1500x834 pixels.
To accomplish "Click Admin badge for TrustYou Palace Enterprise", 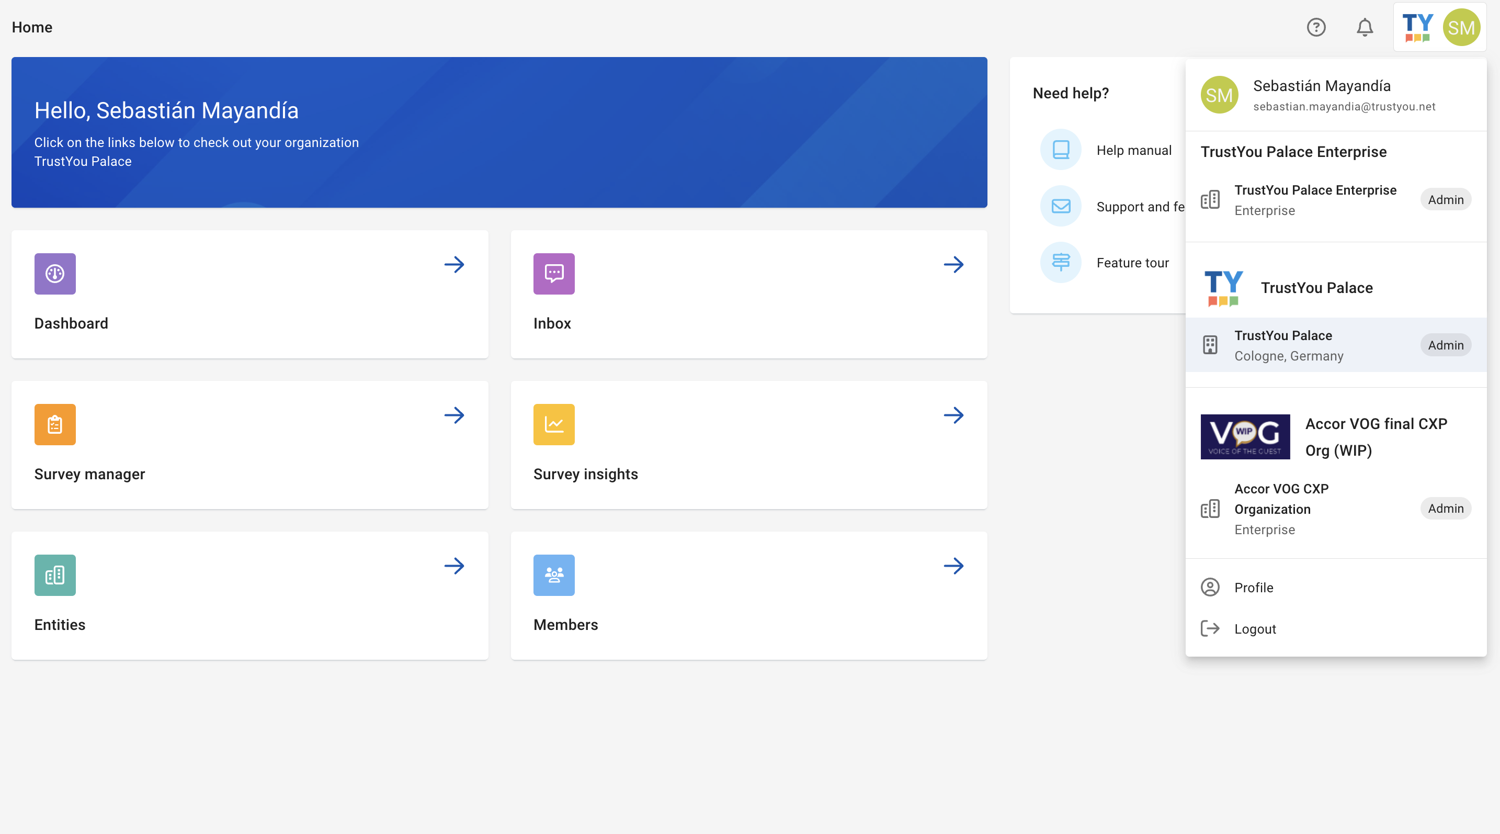I will tap(1445, 200).
